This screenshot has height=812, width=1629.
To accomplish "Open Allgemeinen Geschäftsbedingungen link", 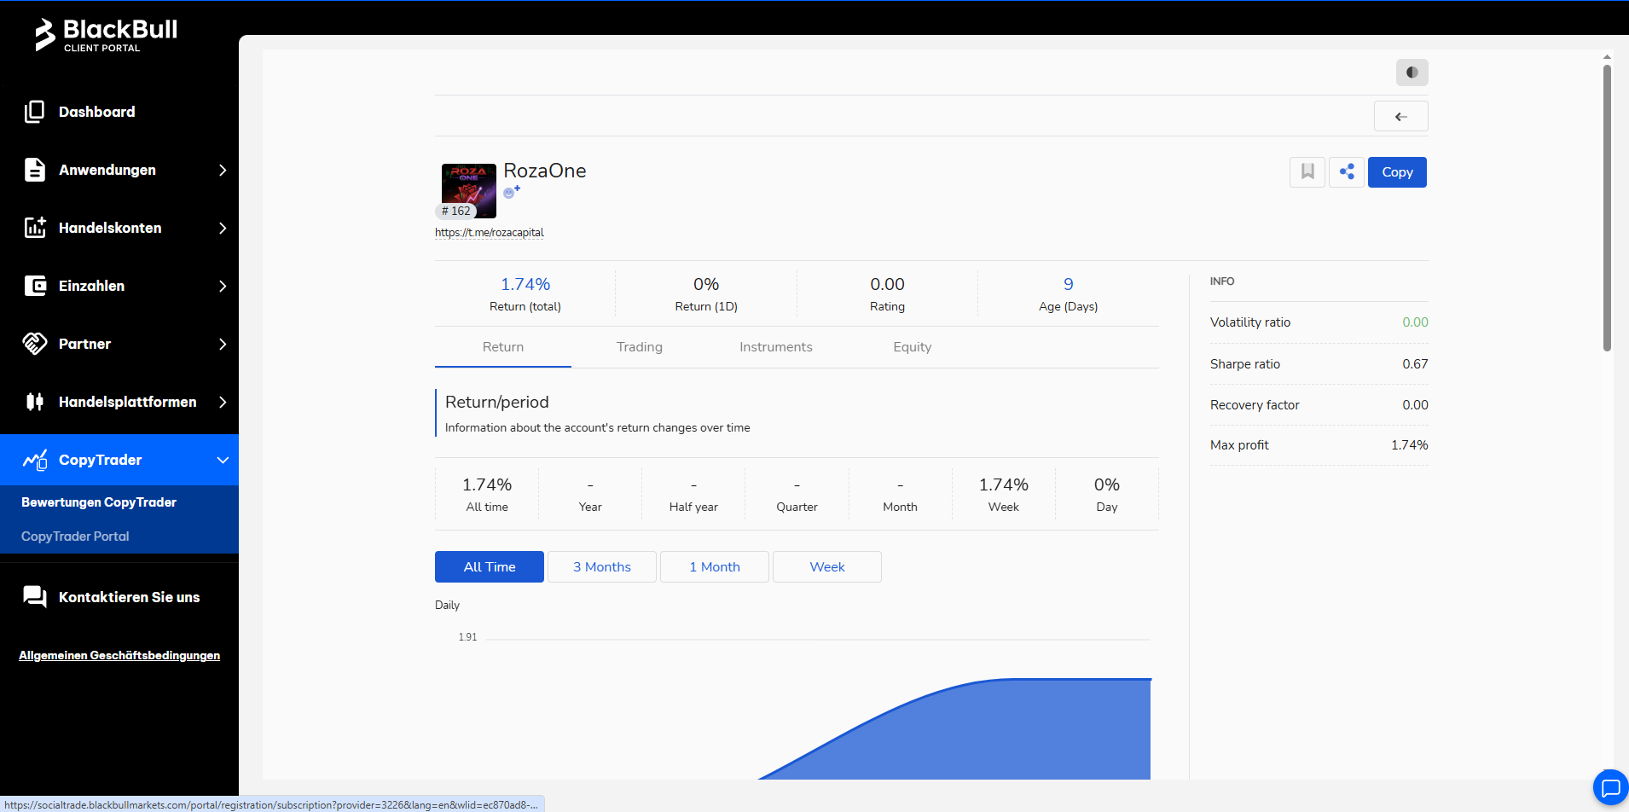I will click(x=119, y=655).
